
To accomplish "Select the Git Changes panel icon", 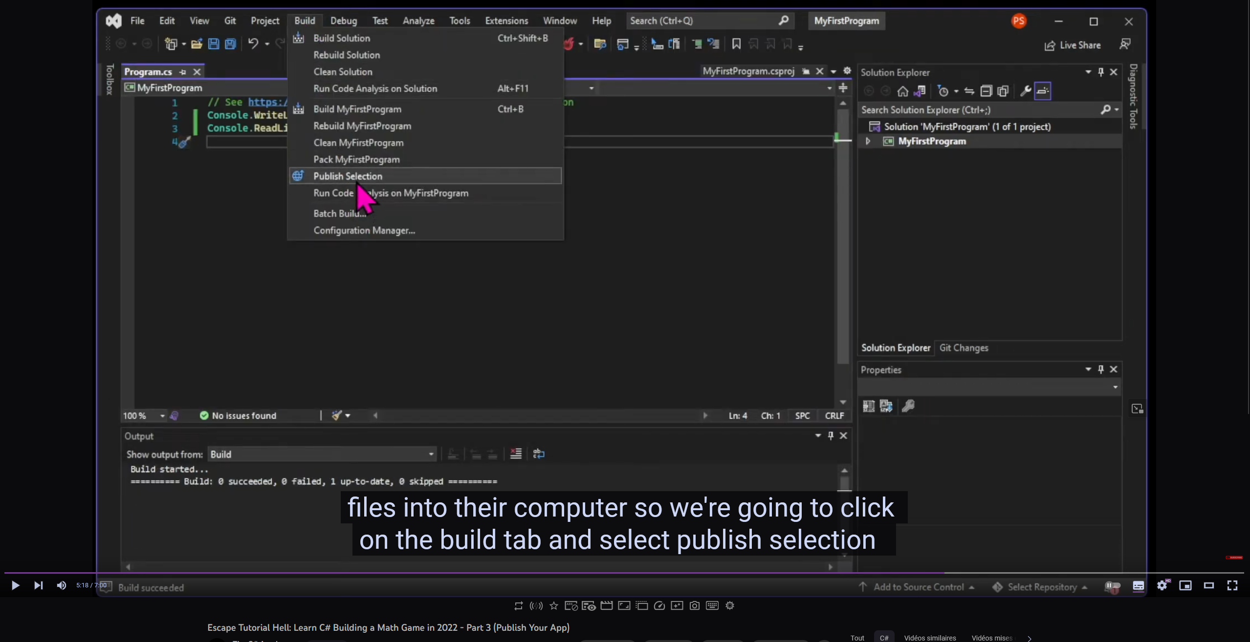I will click(964, 347).
